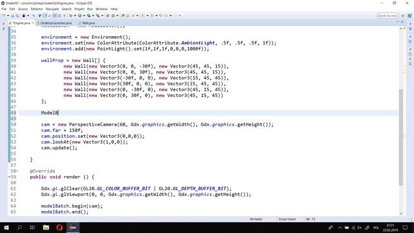Open the Coverage dropdown arrow
The width and height of the screenshot is (414, 233).
click(93, 16)
